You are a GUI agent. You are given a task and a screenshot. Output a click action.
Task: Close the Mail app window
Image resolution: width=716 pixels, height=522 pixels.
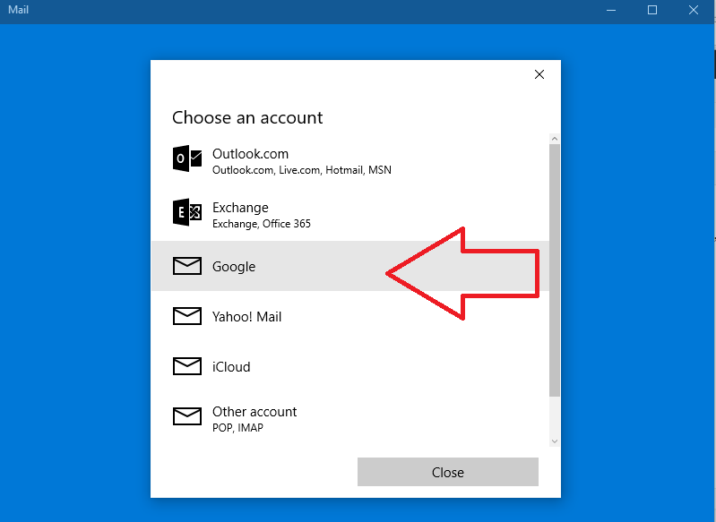tap(694, 10)
